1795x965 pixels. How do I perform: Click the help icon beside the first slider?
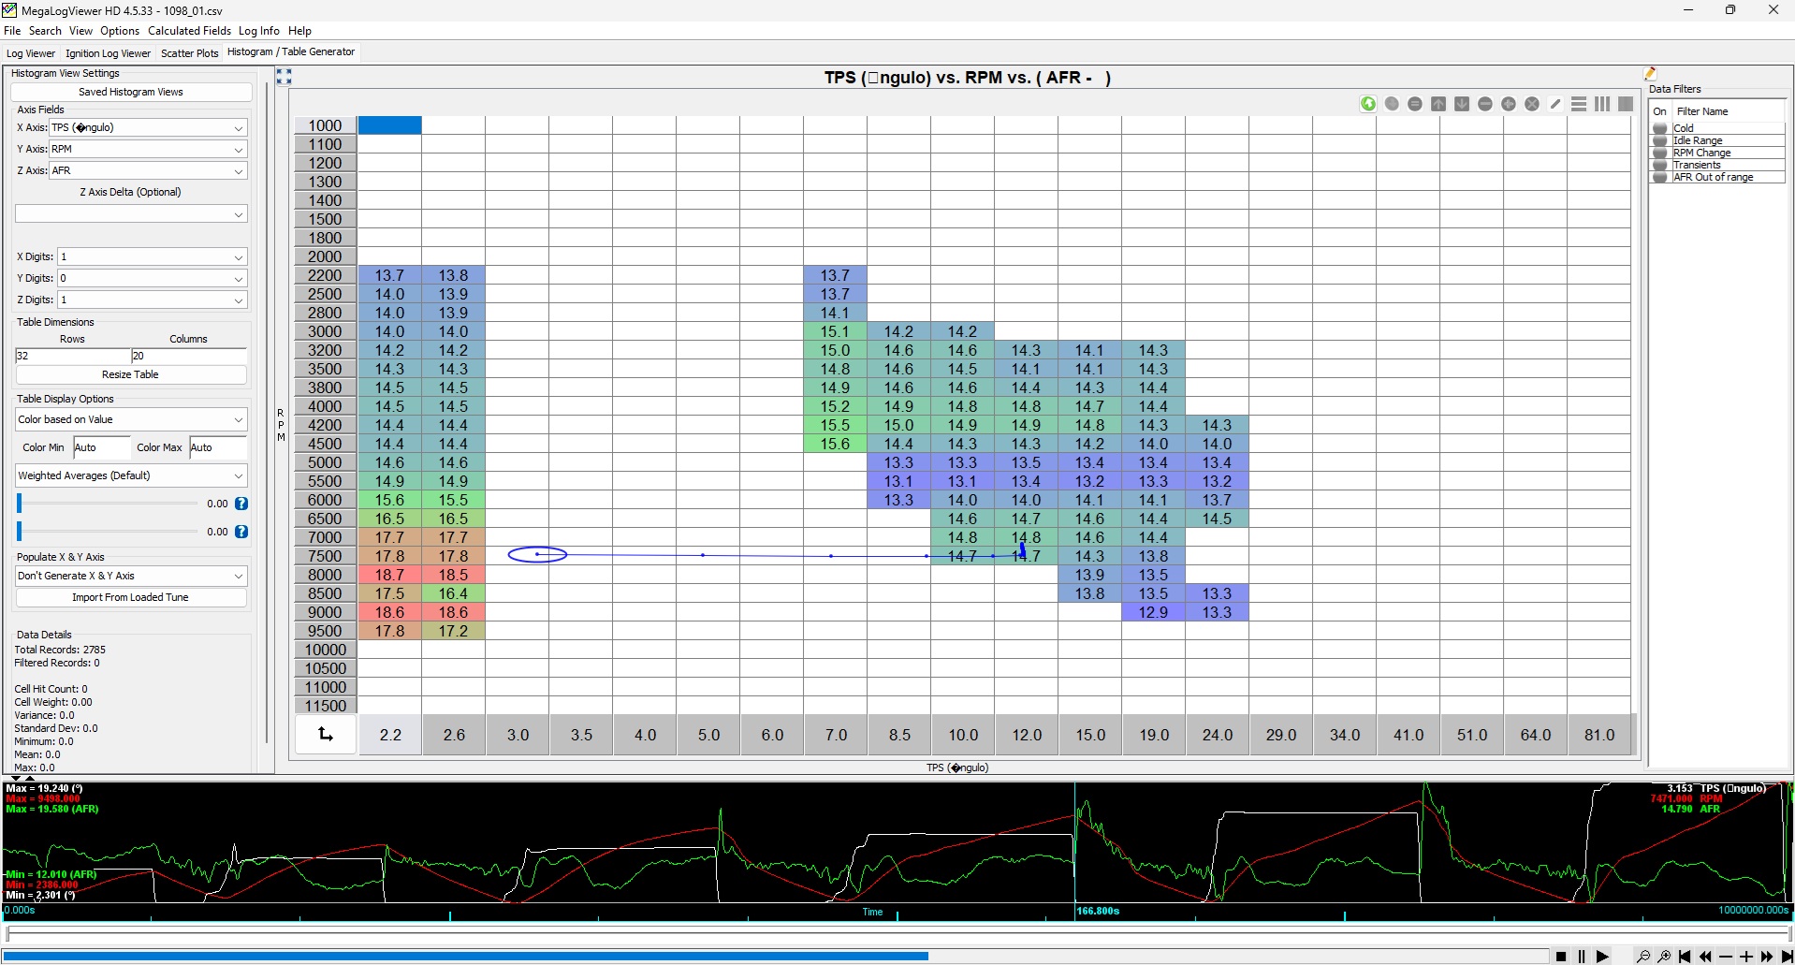click(x=241, y=504)
